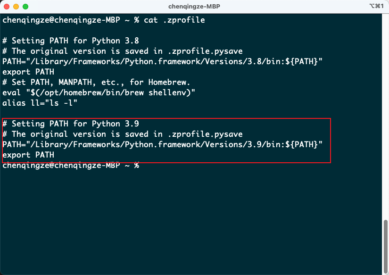Click 'export PATH' inside the red box

point(28,155)
